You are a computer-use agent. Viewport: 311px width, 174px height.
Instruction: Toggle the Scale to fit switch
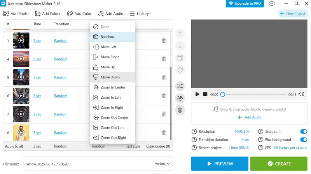coord(304,132)
